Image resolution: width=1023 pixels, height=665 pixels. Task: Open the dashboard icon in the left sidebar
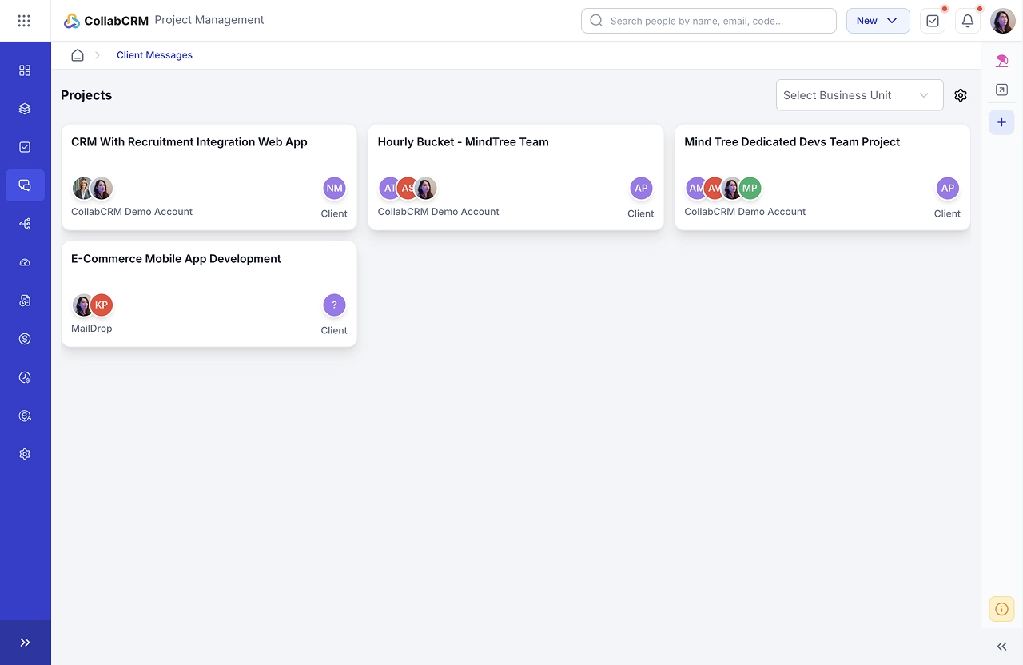coord(25,70)
